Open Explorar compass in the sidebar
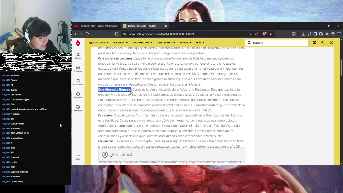343x193 pixels. coord(78,69)
